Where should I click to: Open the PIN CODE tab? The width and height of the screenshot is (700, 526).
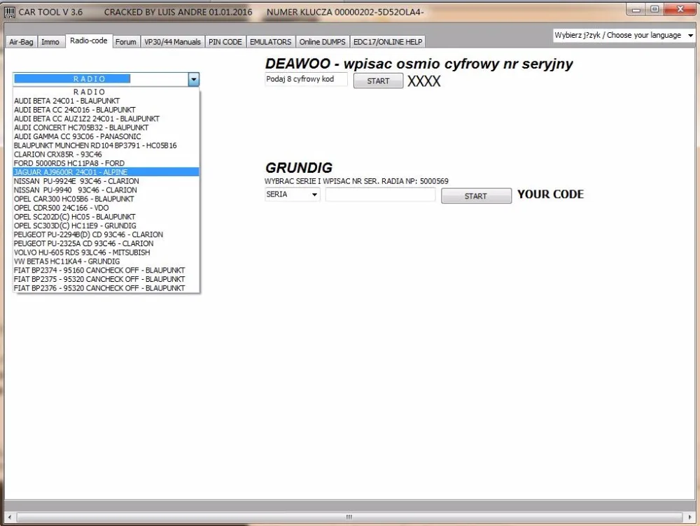tap(225, 42)
